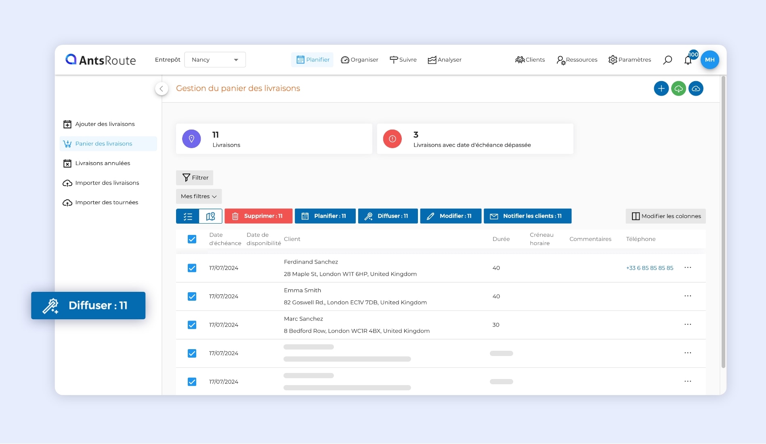Open the Nancy warehouse dropdown
Viewport: 766px width, 444px height.
215,60
